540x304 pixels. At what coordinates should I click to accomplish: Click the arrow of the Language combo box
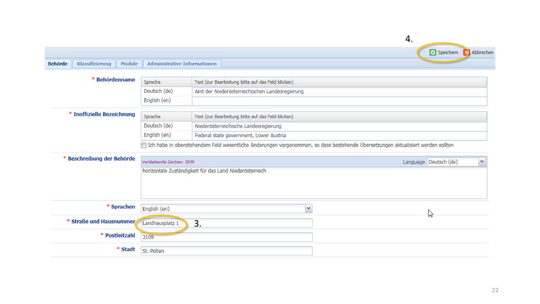(x=482, y=161)
